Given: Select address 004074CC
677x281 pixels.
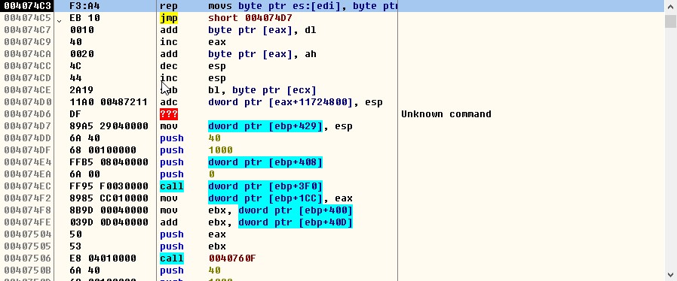Looking at the screenshot, I should [27, 66].
